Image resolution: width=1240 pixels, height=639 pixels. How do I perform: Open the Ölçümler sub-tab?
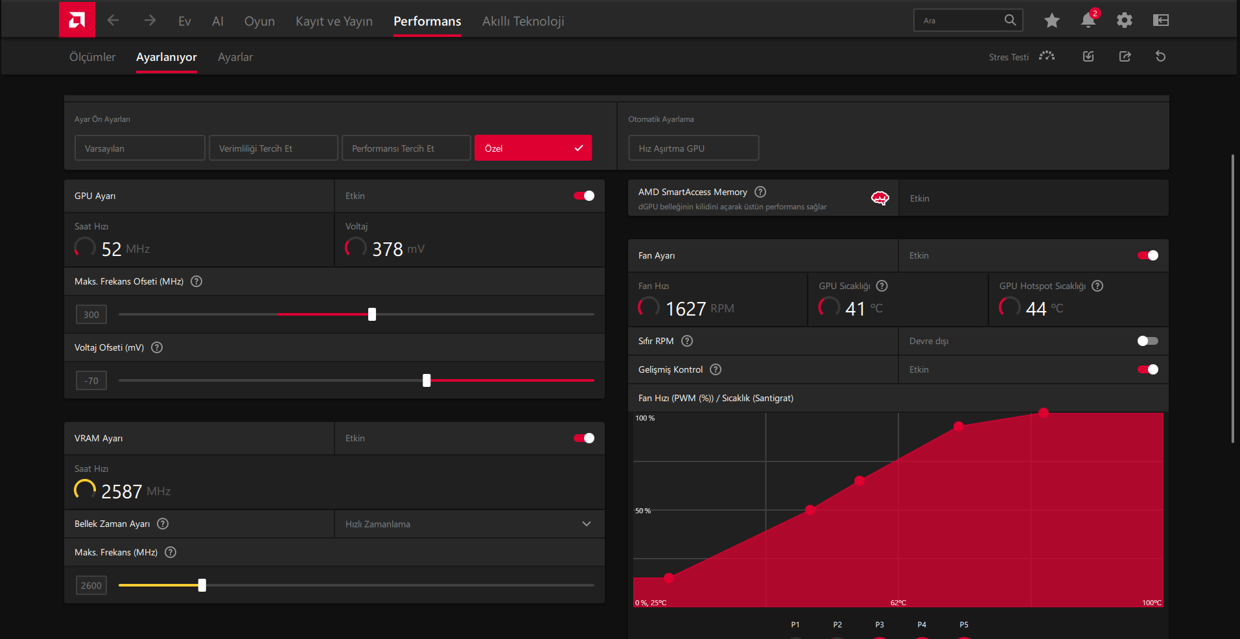pyautogui.click(x=92, y=57)
